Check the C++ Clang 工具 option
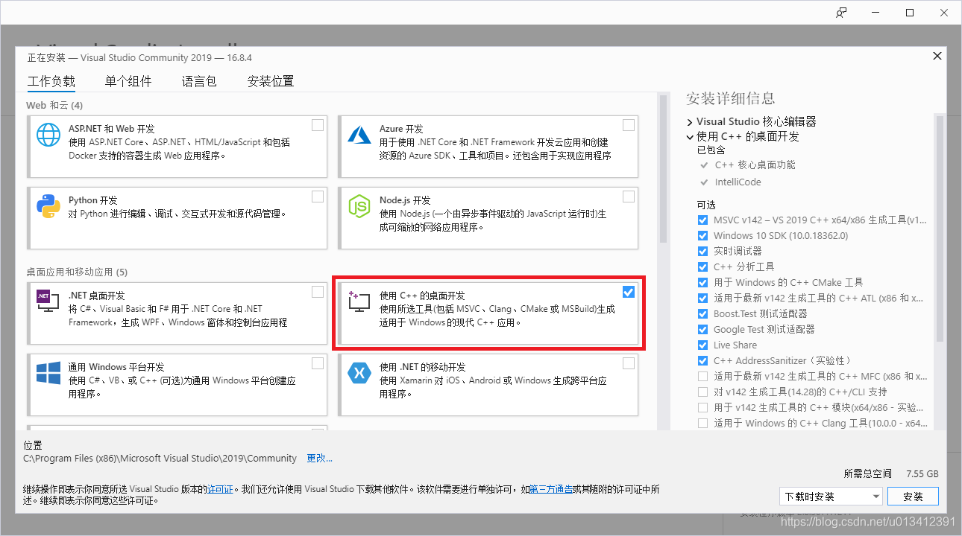The image size is (962, 536). pos(702,424)
